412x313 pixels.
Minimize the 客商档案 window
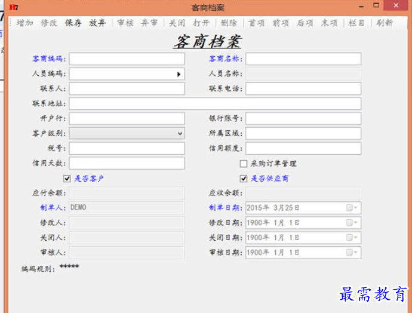point(362,6)
